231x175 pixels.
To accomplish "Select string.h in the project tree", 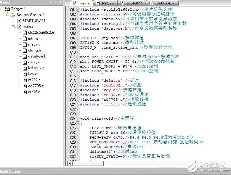I will [34, 50].
